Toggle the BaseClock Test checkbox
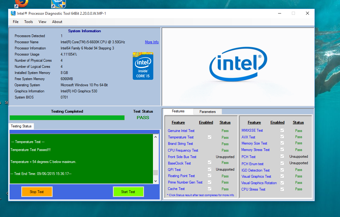This screenshot has width=340, height=217. [209, 162]
